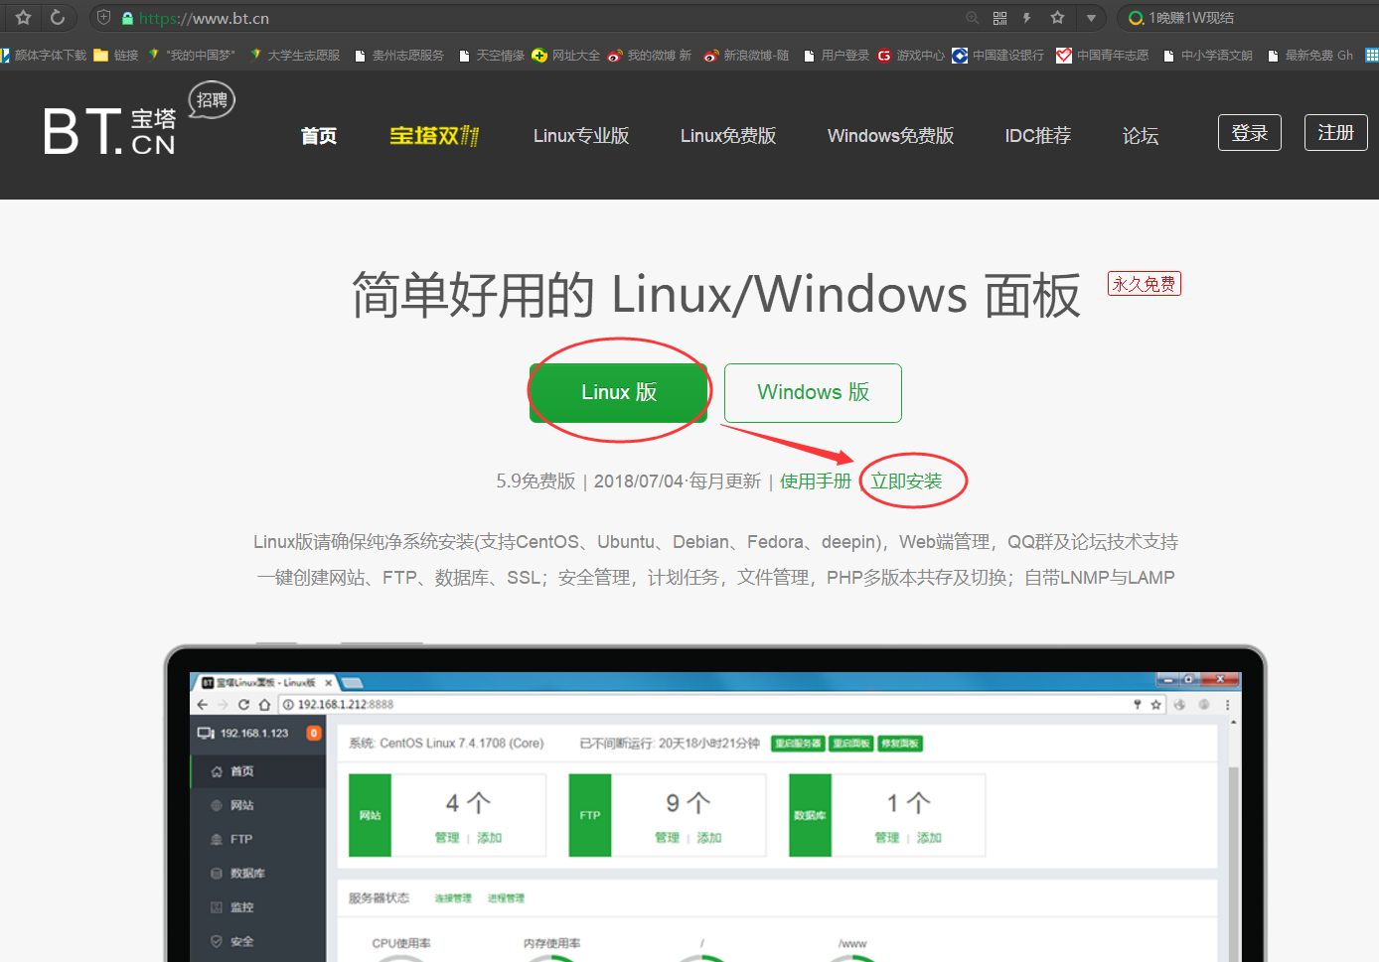The image size is (1379, 962).
Task: Click the grid icon at the bookmarks bar end
Action: pyautogui.click(x=1371, y=56)
